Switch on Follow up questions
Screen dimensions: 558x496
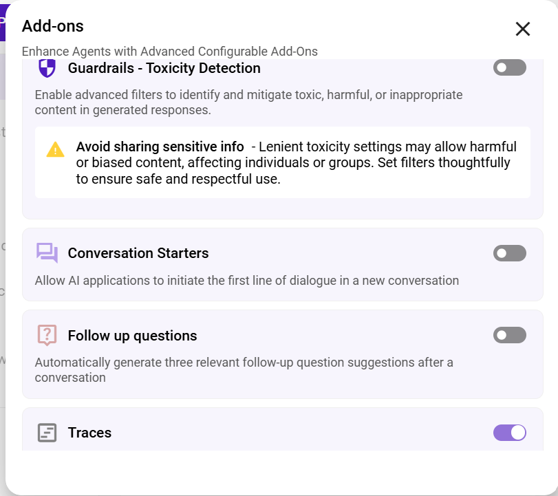click(509, 335)
